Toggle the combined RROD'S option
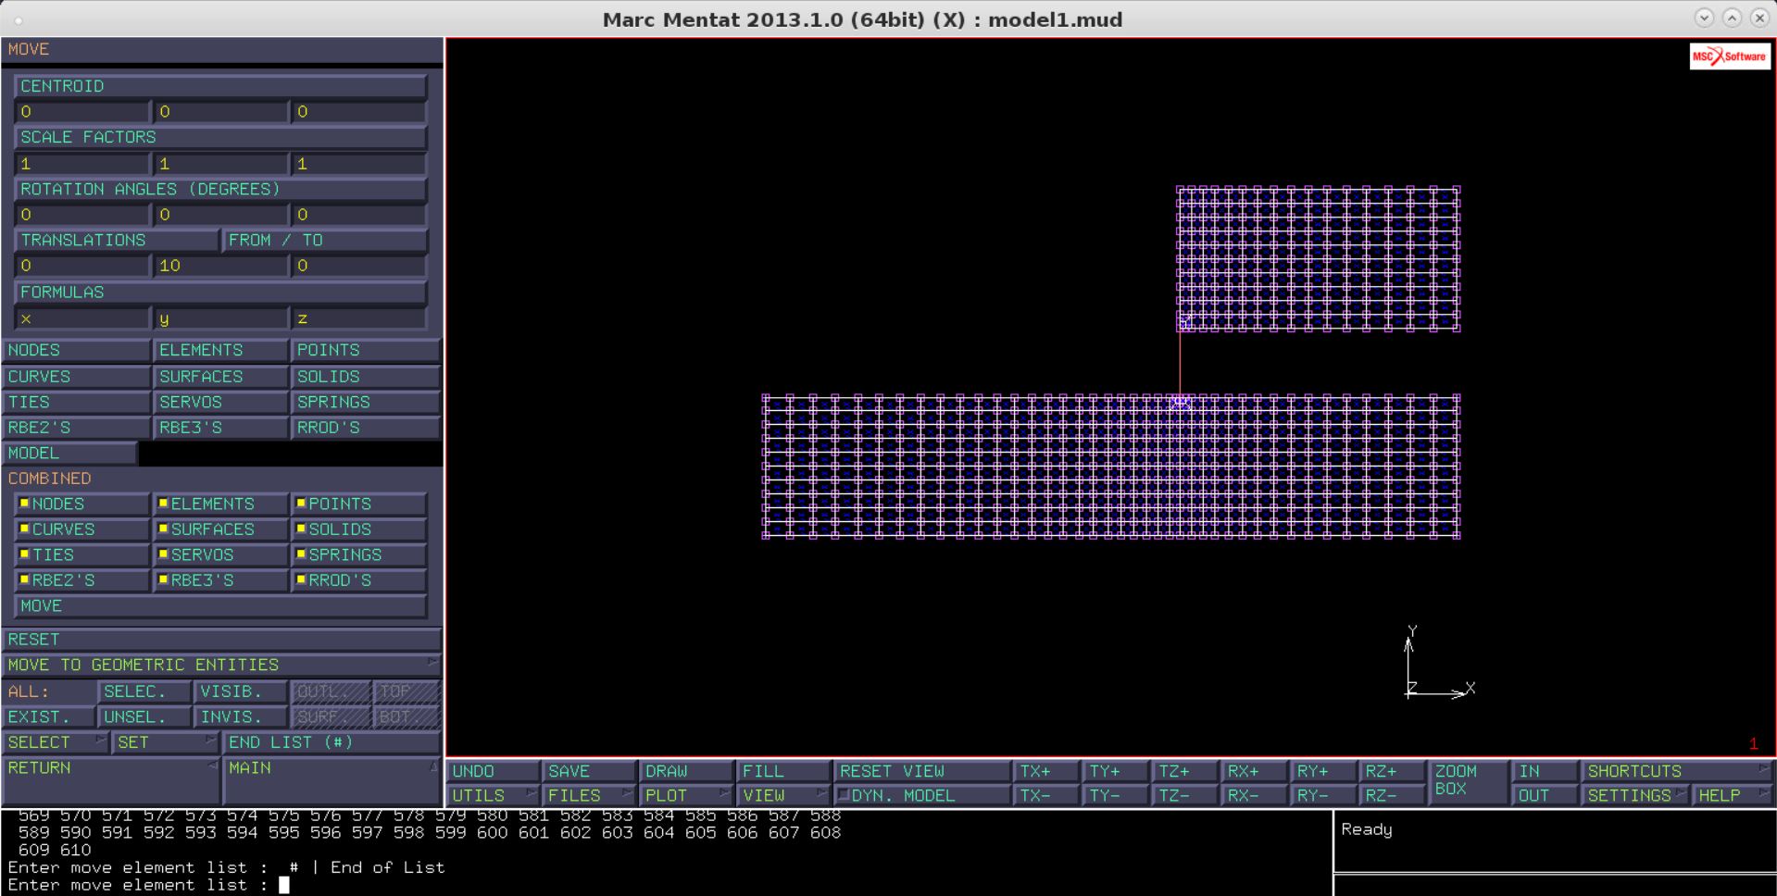 point(358,580)
